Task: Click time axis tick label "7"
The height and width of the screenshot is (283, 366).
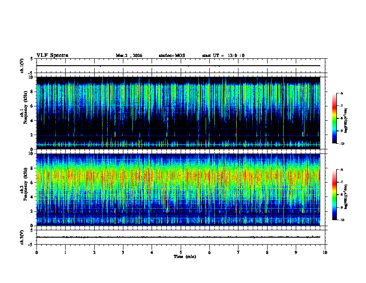Action: (238, 252)
